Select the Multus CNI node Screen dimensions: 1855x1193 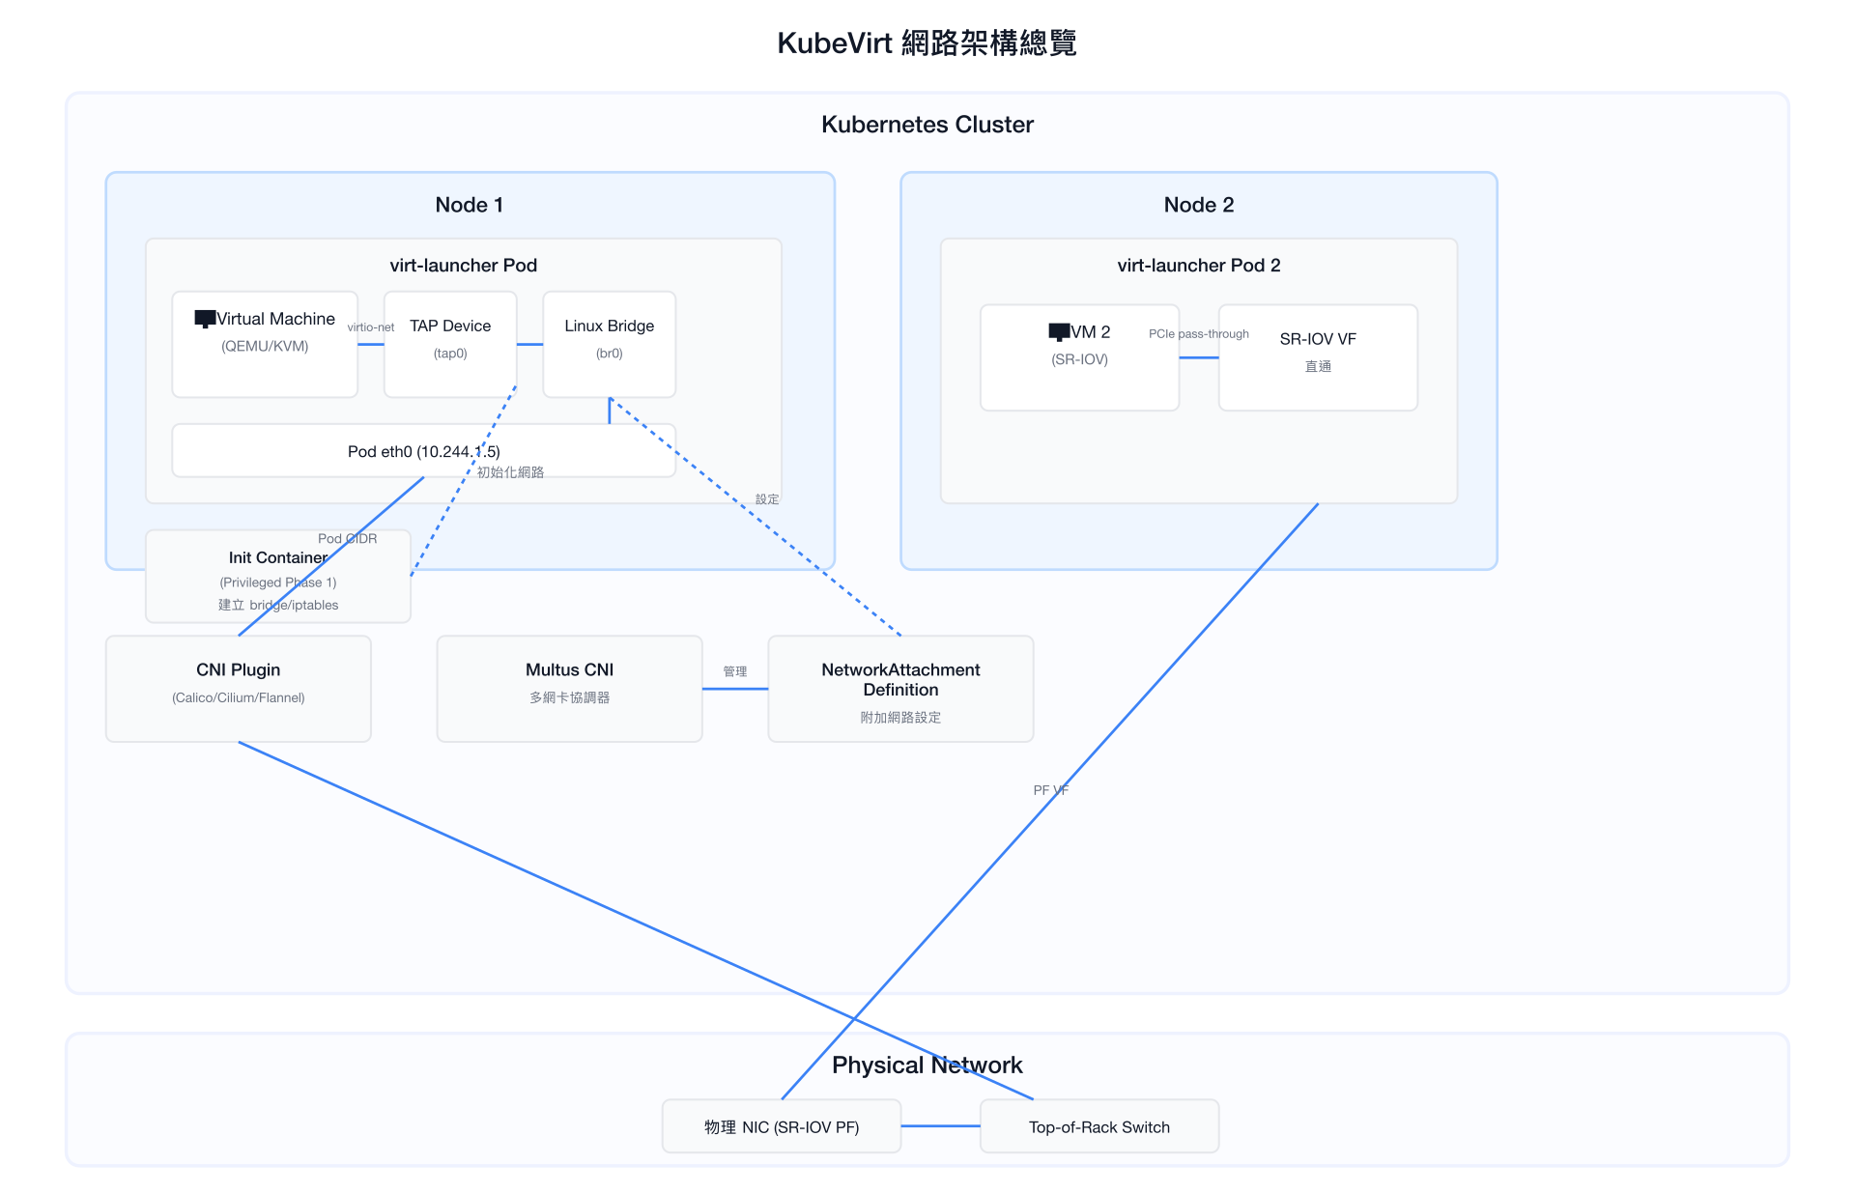click(570, 688)
